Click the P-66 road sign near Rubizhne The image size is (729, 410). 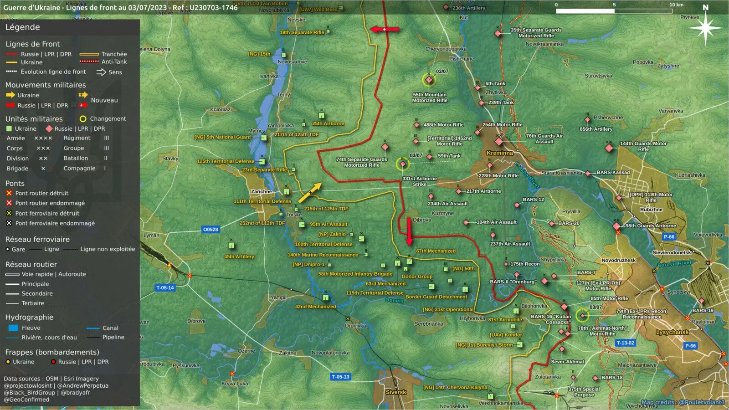coord(669,237)
